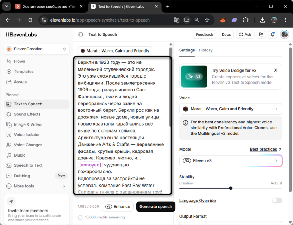Image resolution: width=293 pixels, height=225 pixels.
Task: Switch to the History tab
Action: point(206,50)
